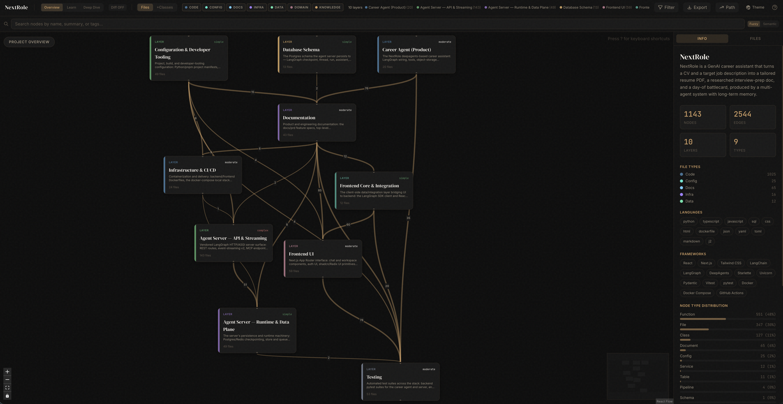783x404 pixels.
Task: Open the Filter menu
Action: [x=666, y=7]
